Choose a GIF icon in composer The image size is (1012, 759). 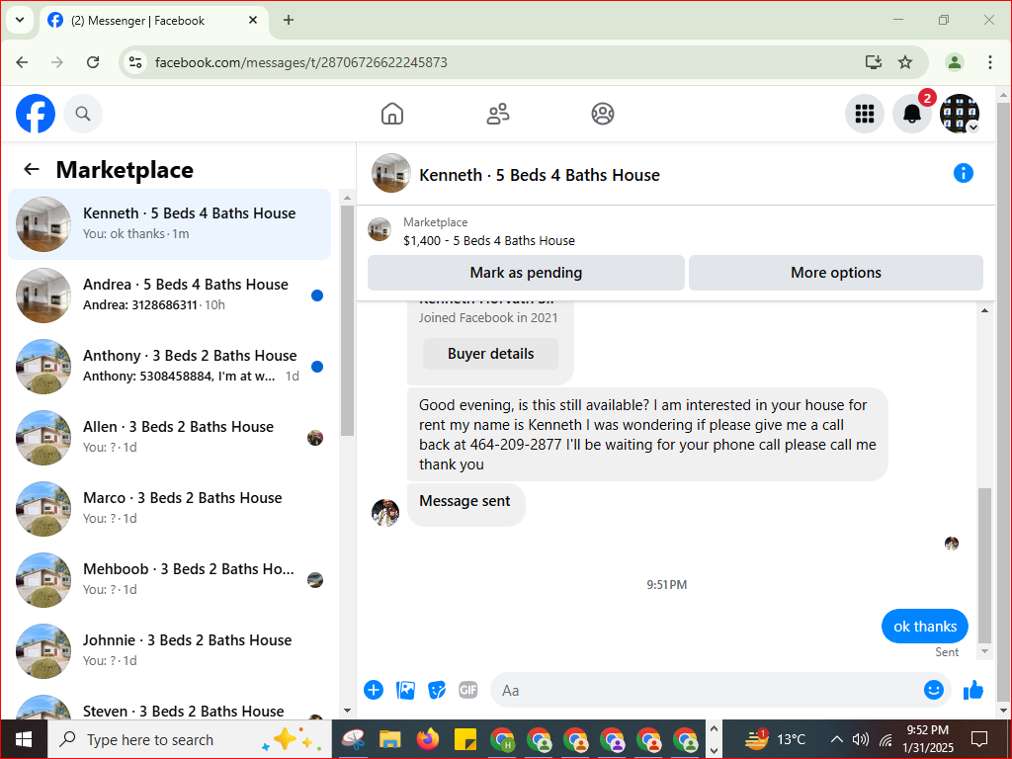click(467, 690)
